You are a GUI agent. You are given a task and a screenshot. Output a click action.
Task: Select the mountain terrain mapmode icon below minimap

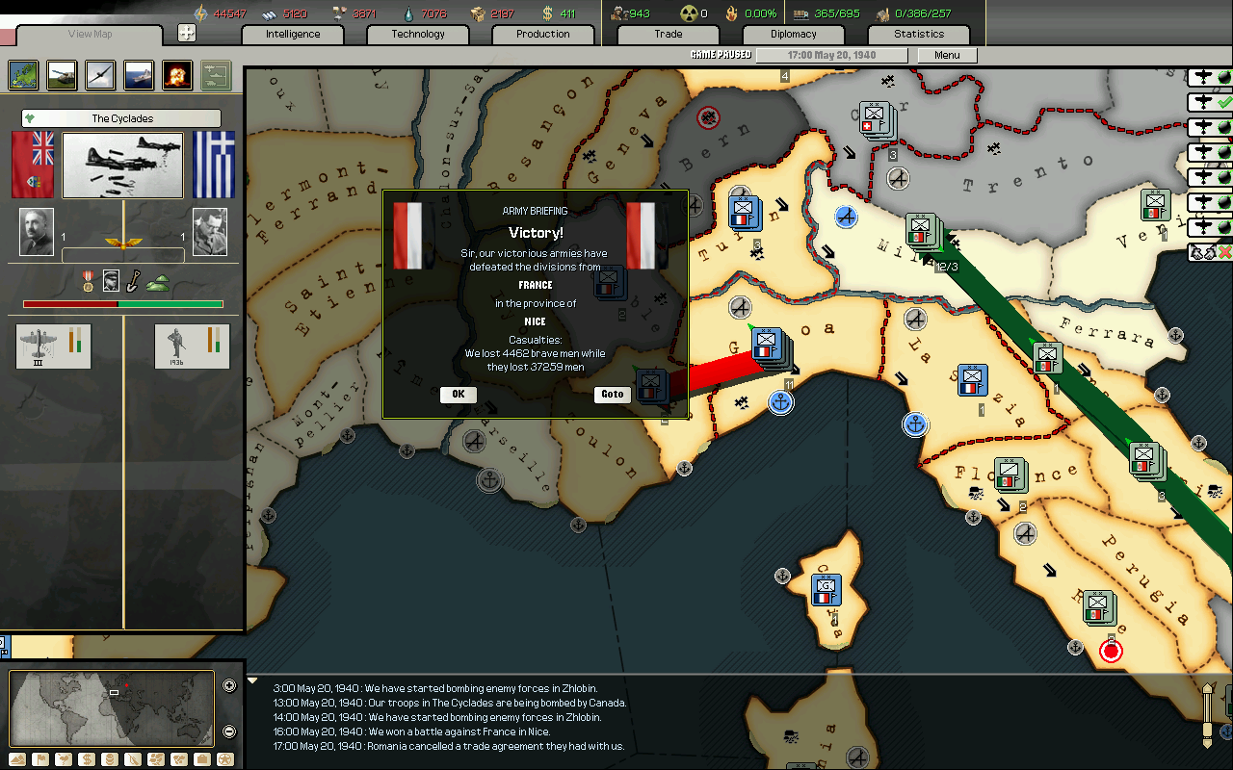point(19,759)
